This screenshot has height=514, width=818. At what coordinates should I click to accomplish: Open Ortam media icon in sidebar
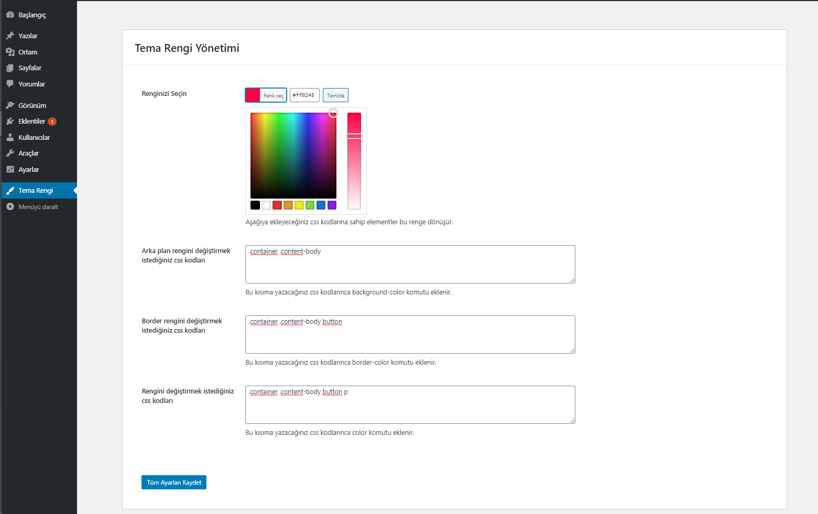(10, 52)
